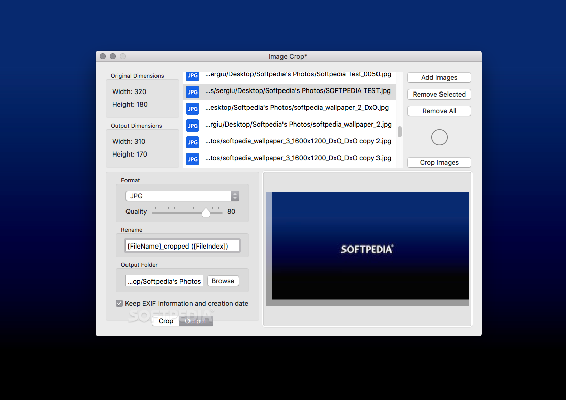Screen dimensions: 566x400
Task: Click the circular progress indicator
Action: coord(439,137)
